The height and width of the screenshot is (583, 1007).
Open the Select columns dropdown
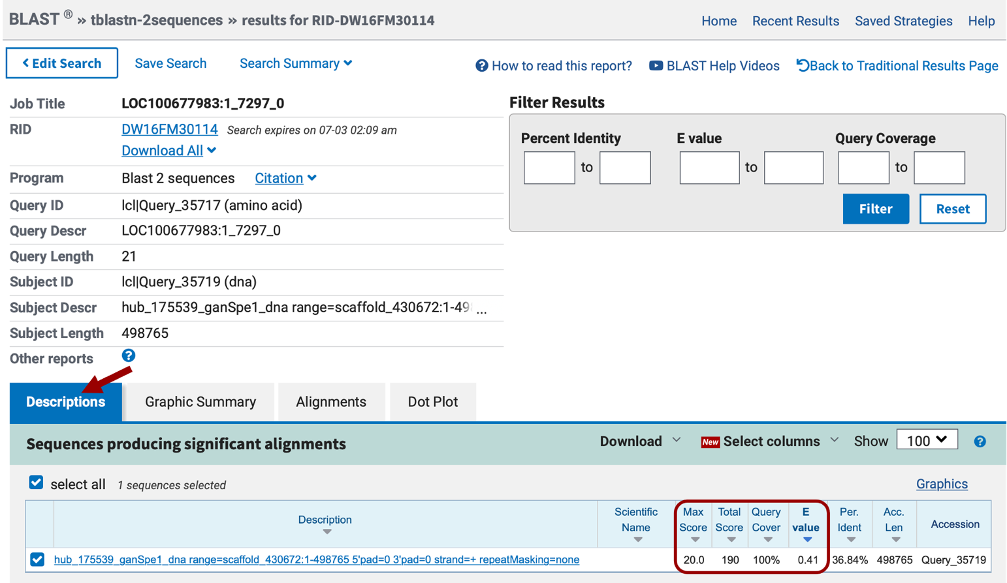780,441
